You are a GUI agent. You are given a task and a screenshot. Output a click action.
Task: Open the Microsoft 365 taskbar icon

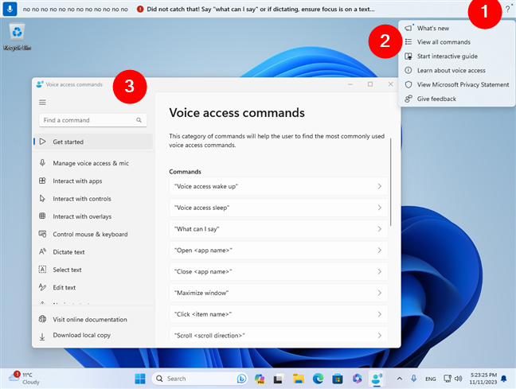click(x=357, y=379)
